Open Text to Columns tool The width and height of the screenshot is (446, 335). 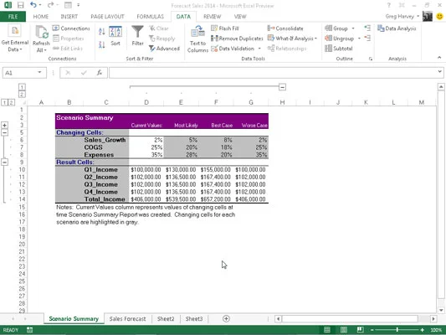point(197,39)
